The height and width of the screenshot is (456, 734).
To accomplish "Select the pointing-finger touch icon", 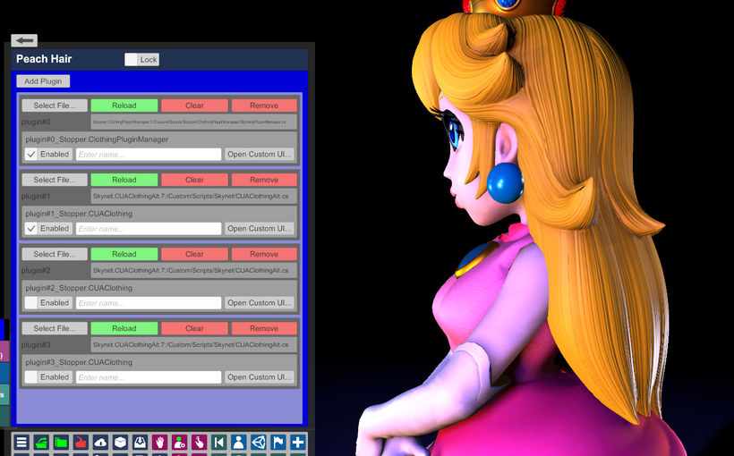I will point(199,442).
